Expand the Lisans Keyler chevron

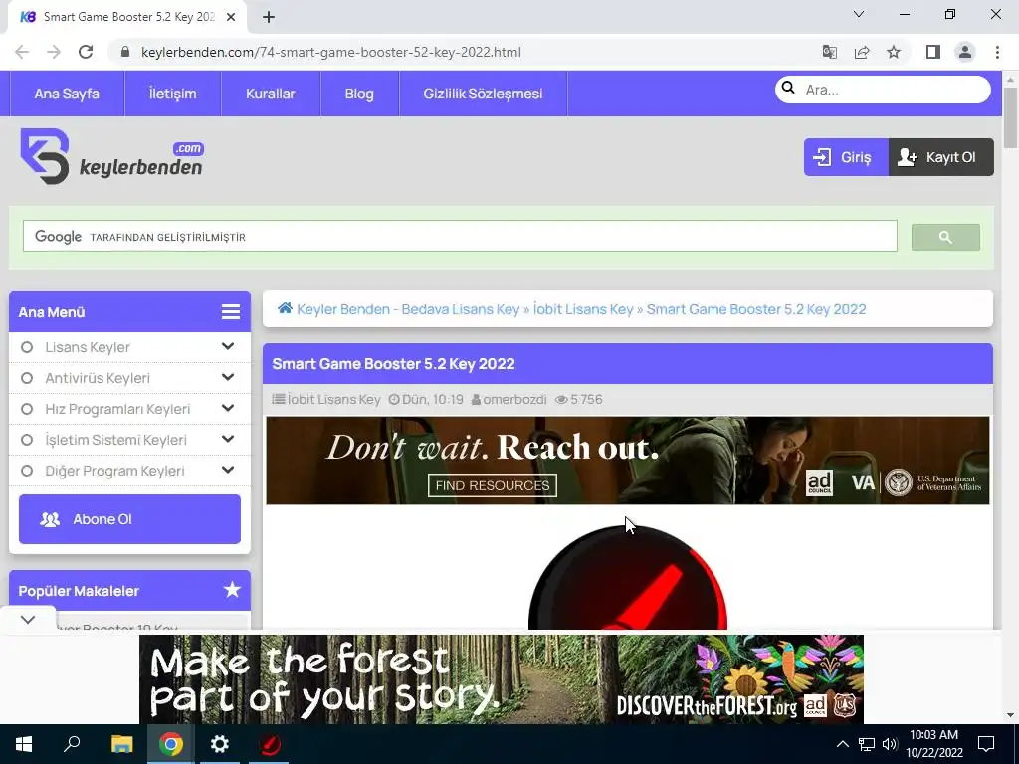click(x=228, y=346)
